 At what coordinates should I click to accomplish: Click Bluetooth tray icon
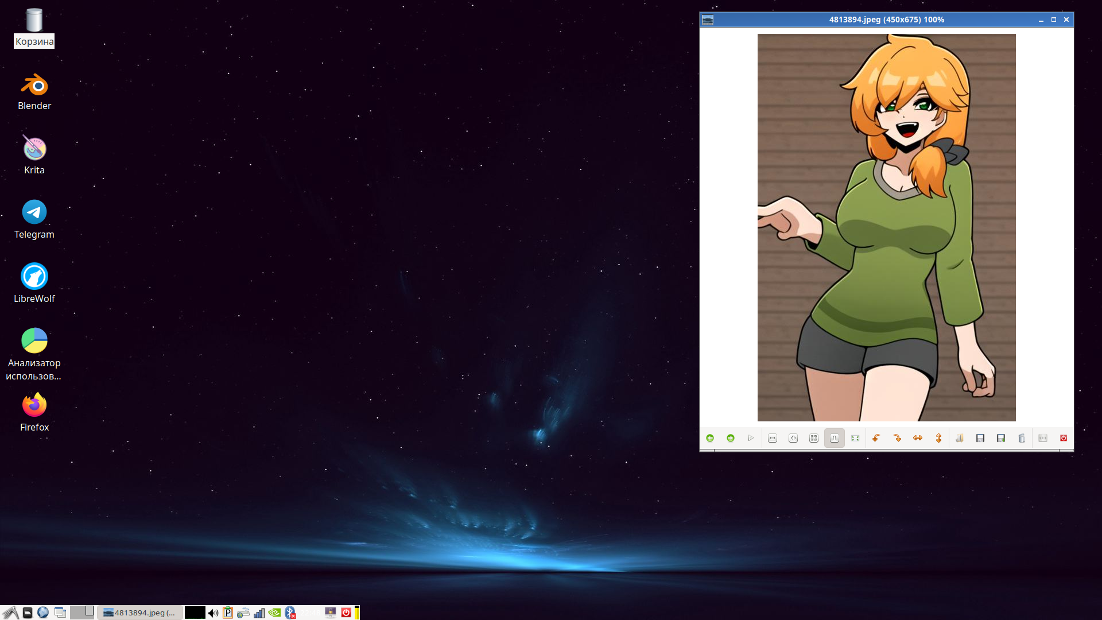click(290, 613)
